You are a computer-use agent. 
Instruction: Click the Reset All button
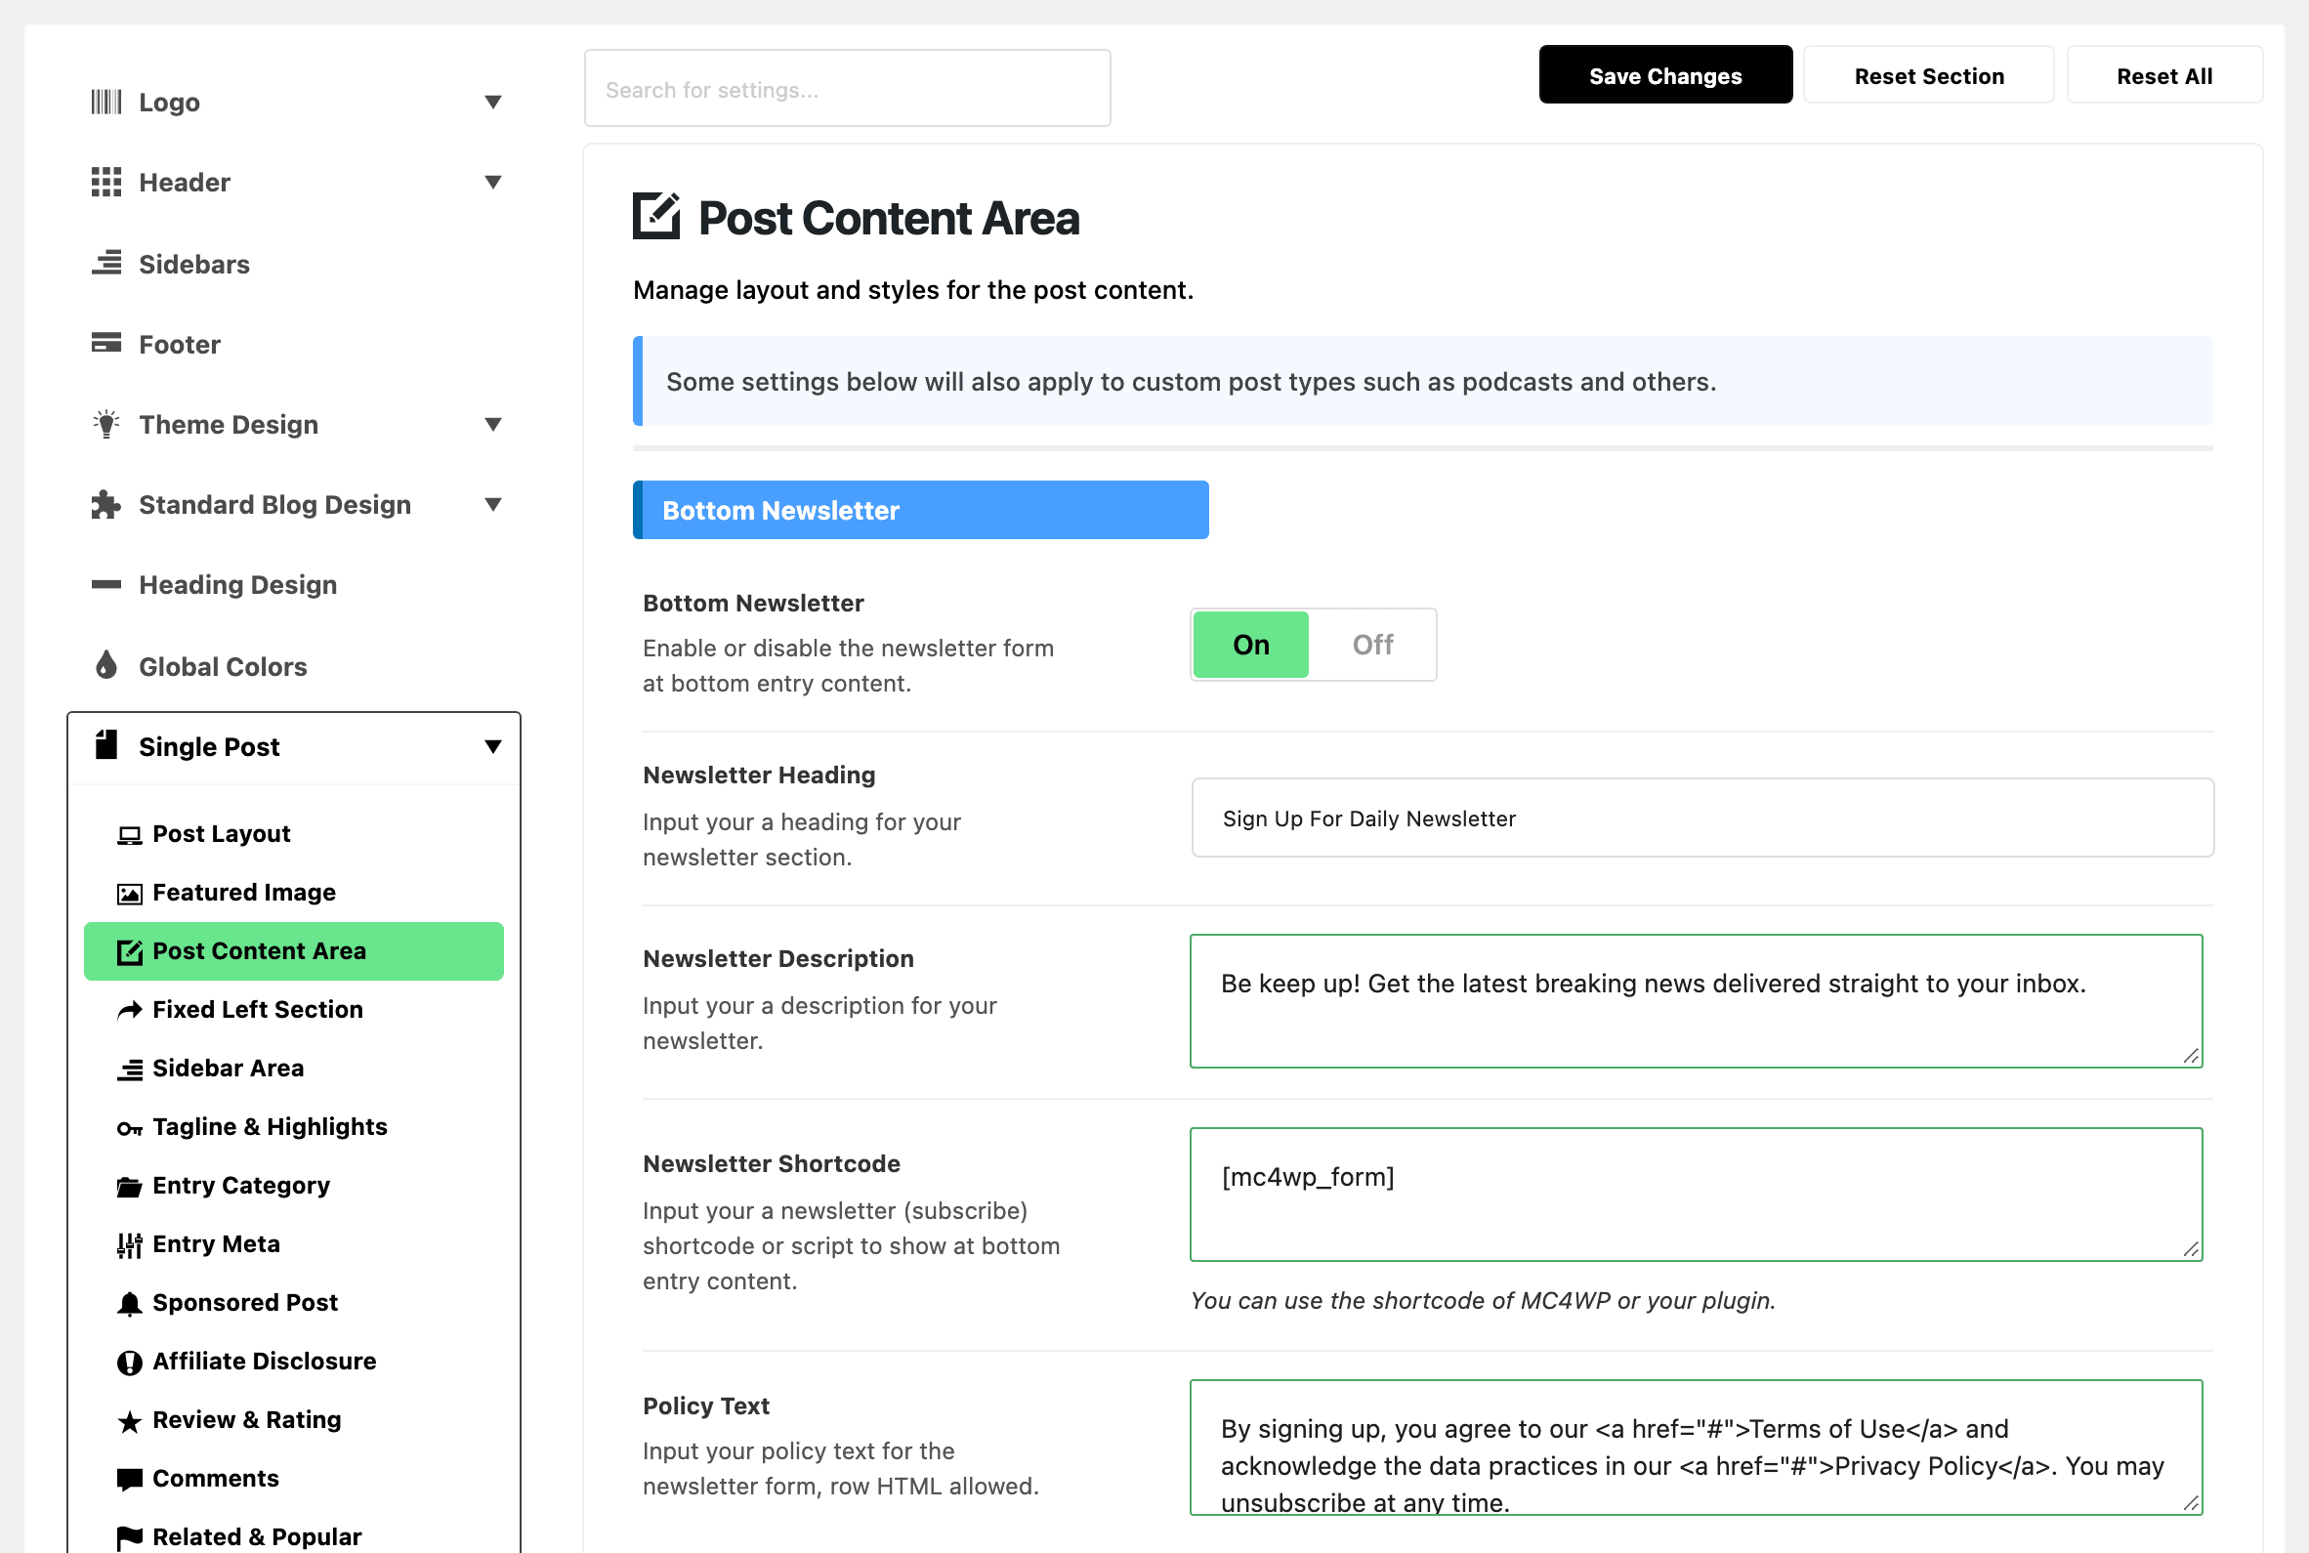tap(2164, 75)
